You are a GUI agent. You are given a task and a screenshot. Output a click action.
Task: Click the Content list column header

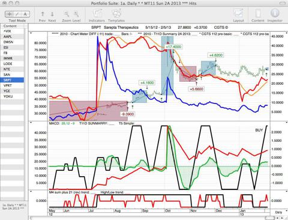point(12,26)
